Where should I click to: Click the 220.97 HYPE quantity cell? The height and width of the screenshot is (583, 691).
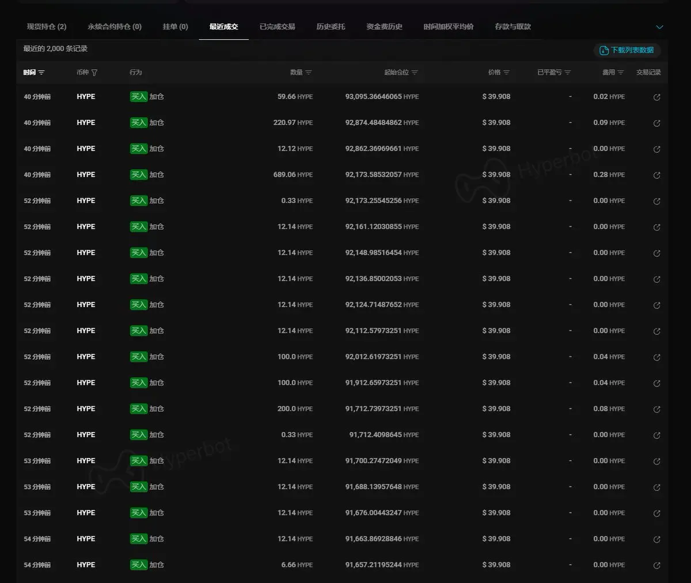tap(293, 123)
